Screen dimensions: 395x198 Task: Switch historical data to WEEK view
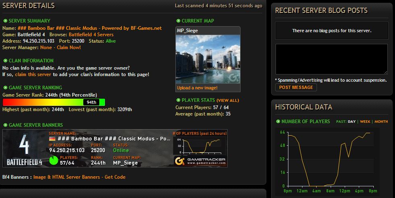[365, 122]
